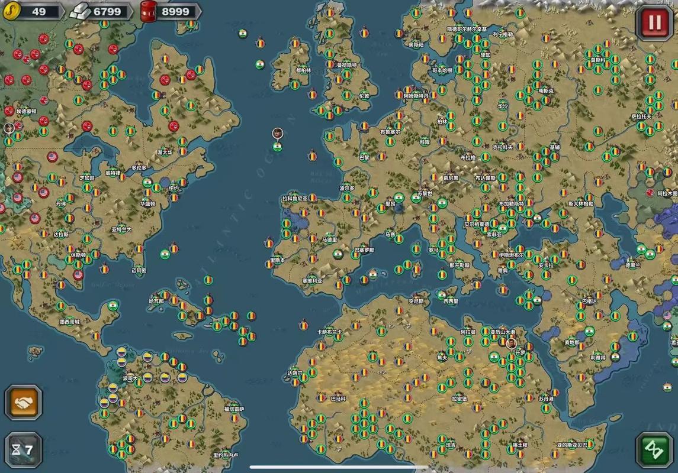Select the general portrait below 埃德蒙顿
Image resolution: width=678 pixels, height=473 pixels.
pos(9,128)
